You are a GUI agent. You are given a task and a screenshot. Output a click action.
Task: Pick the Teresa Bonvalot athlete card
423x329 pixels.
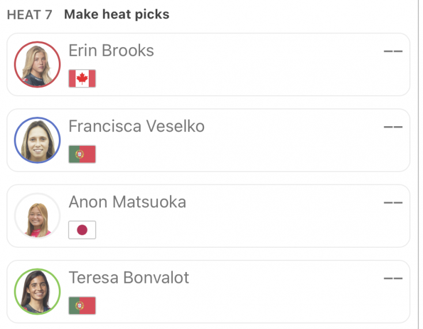click(x=242, y=300)
